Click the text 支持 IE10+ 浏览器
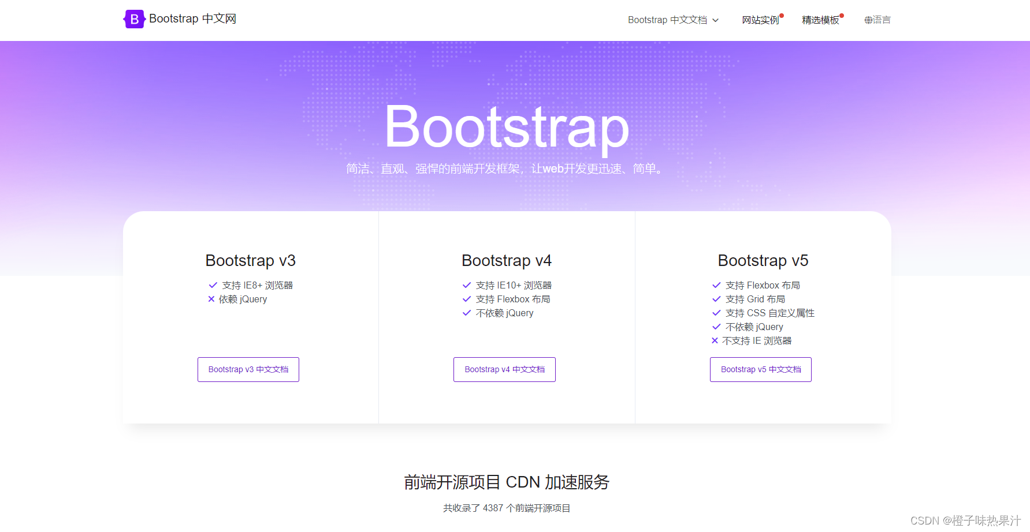1030x532 pixels. tap(514, 285)
